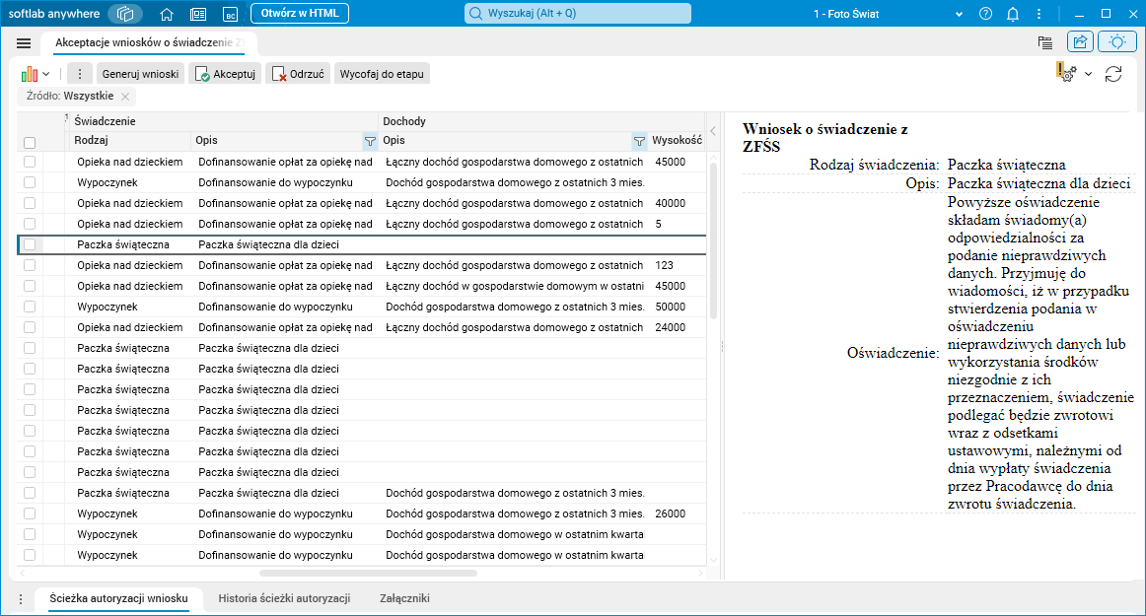Screen dimensions: 1146x616
Task: Check the row with Wysokość 24000
Action: tap(30, 327)
